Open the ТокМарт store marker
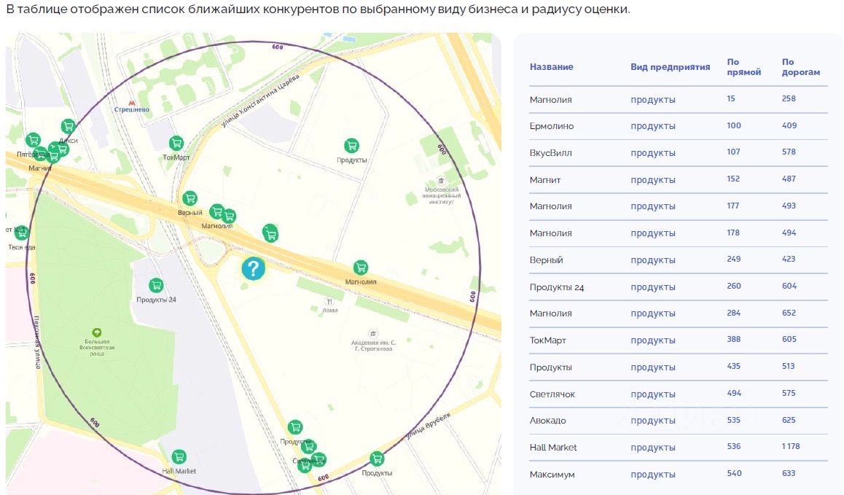The height and width of the screenshot is (495, 844). tap(176, 144)
